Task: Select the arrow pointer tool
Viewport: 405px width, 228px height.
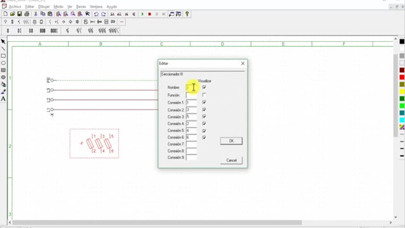Action: pos(3,41)
